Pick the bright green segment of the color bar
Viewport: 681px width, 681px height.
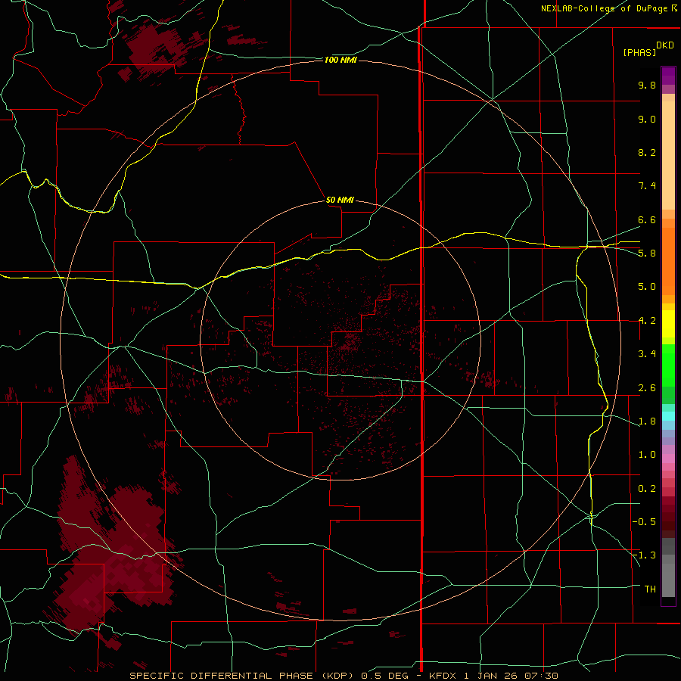point(668,365)
